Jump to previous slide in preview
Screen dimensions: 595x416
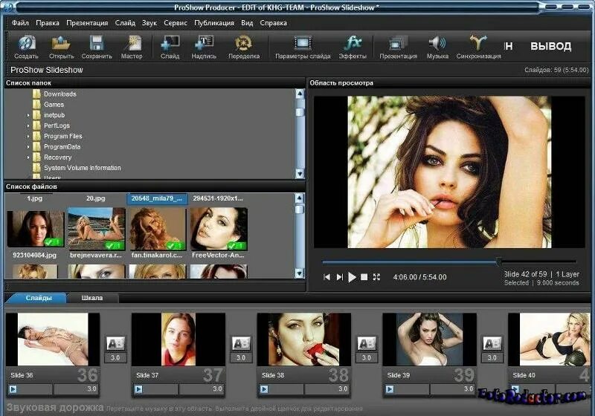click(x=327, y=277)
